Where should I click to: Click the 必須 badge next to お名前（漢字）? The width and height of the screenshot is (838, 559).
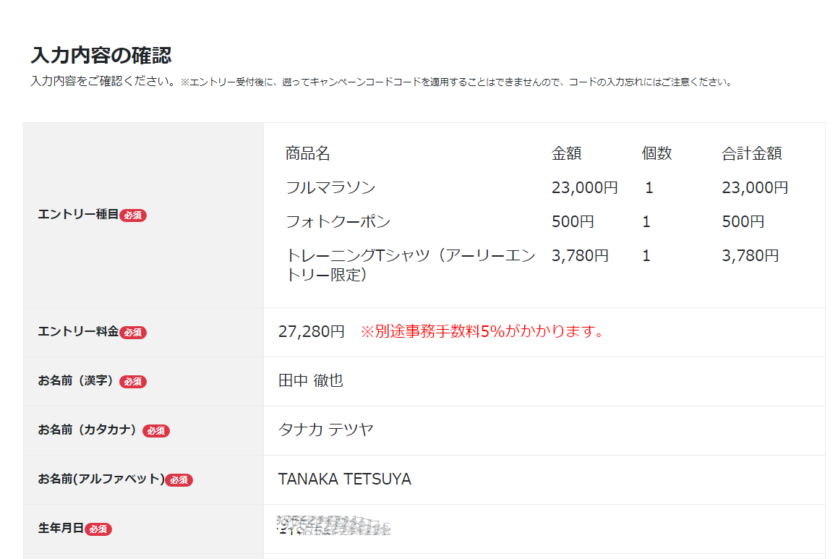[x=133, y=382]
